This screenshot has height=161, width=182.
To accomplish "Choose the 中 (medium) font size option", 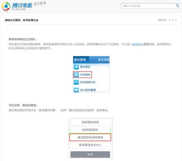I will 173,20.
